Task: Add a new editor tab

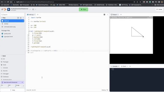Action: point(38,15)
